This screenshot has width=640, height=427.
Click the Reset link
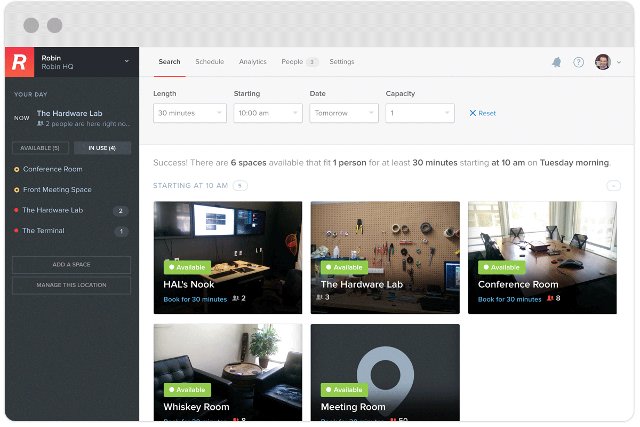coord(487,113)
